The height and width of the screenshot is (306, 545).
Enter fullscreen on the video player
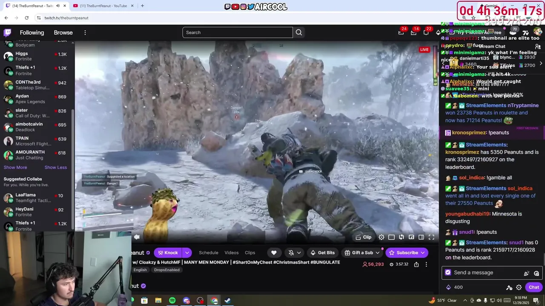click(431, 237)
